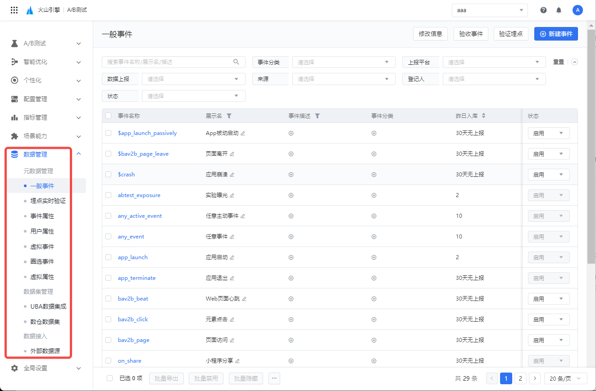Click the A/B测试 flask sidebar icon
This screenshot has height=391, width=596.
click(x=14, y=44)
